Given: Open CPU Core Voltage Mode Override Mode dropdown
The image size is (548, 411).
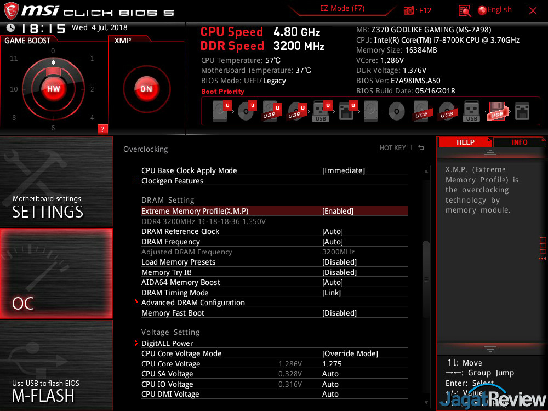Looking at the screenshot, I should tap(350, 353).
